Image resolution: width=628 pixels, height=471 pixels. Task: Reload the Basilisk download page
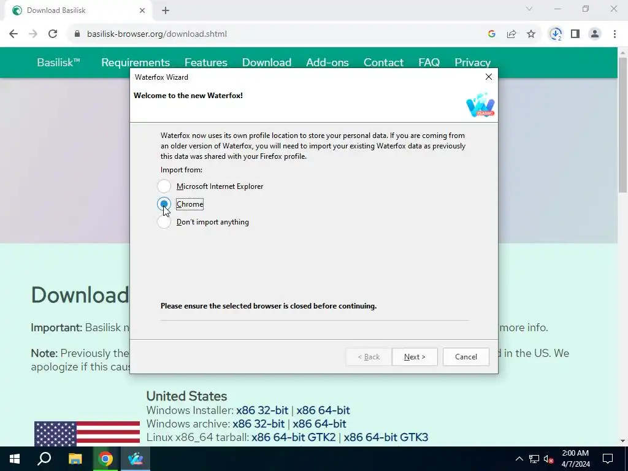[53, 34]
